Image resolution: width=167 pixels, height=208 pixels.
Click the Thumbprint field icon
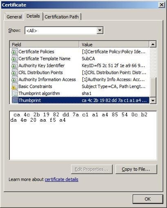(x=15, y=100)
